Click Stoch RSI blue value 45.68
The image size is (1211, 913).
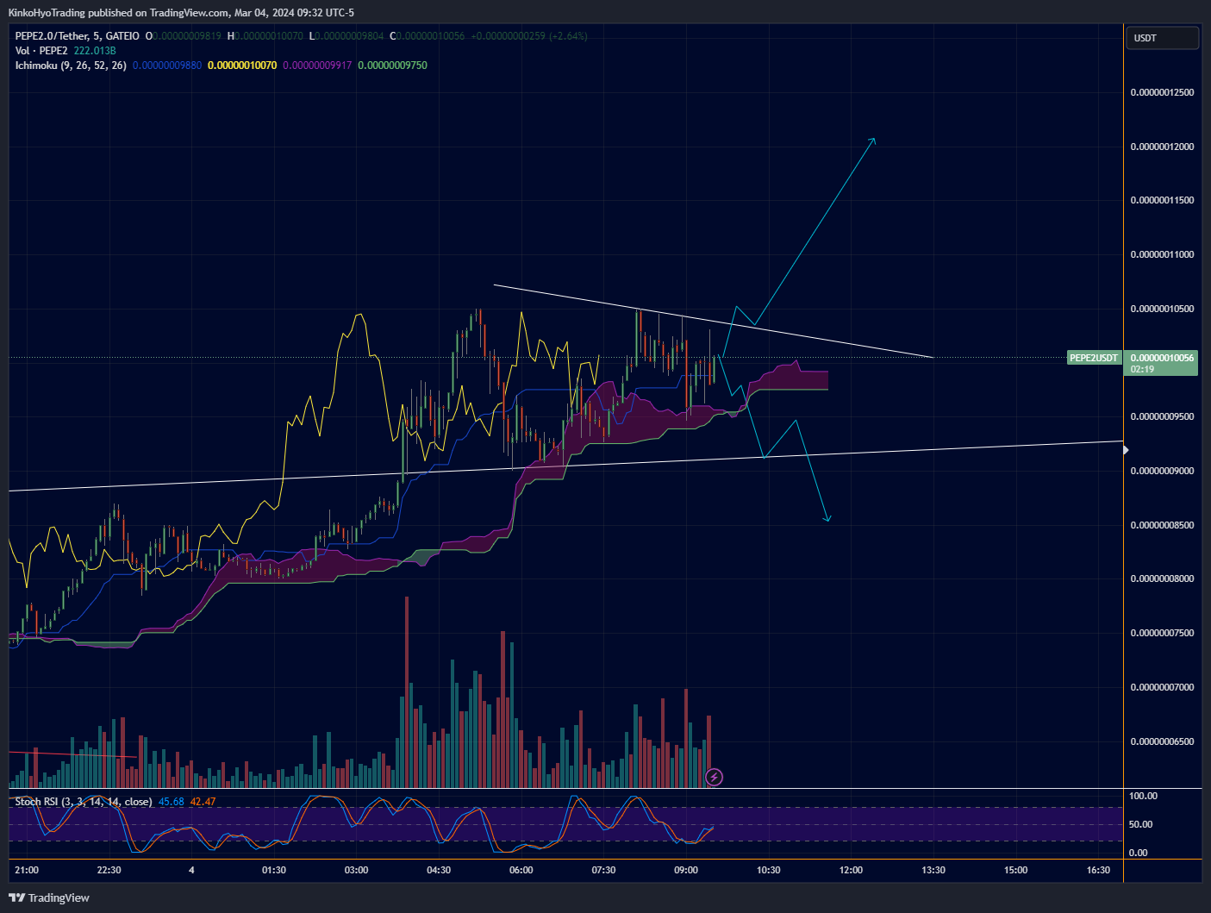172,802
